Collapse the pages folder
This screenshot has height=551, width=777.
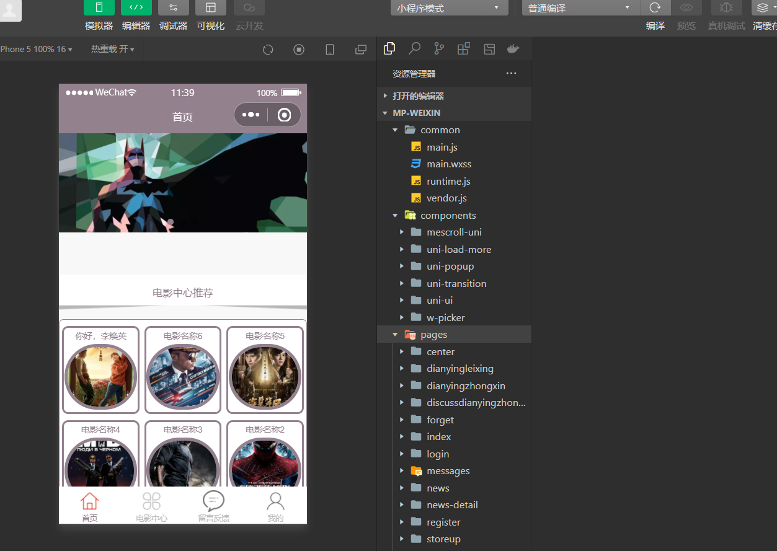click(454, 334)
